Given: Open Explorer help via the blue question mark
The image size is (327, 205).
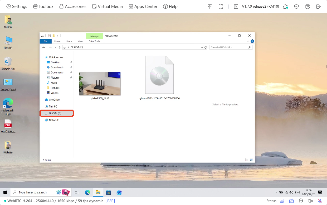Looking at the screenshot, I should (x=252, y=41).
